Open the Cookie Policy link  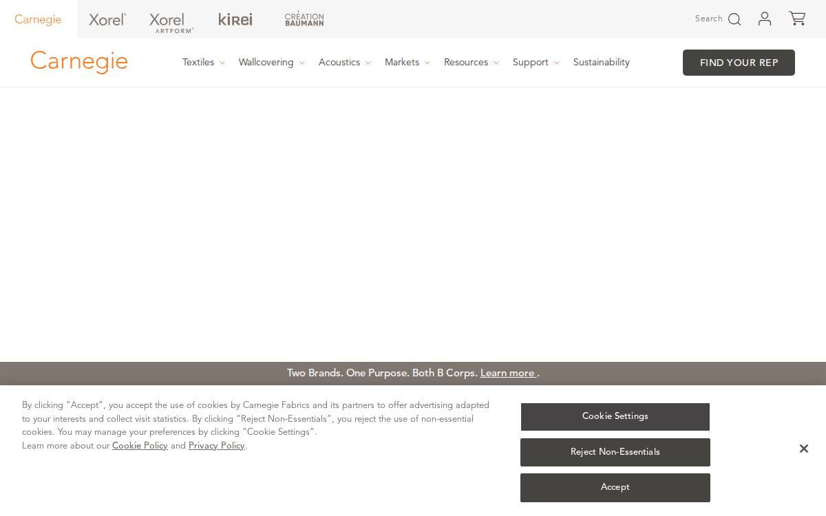pyautogui.click(x=140, y=446)
